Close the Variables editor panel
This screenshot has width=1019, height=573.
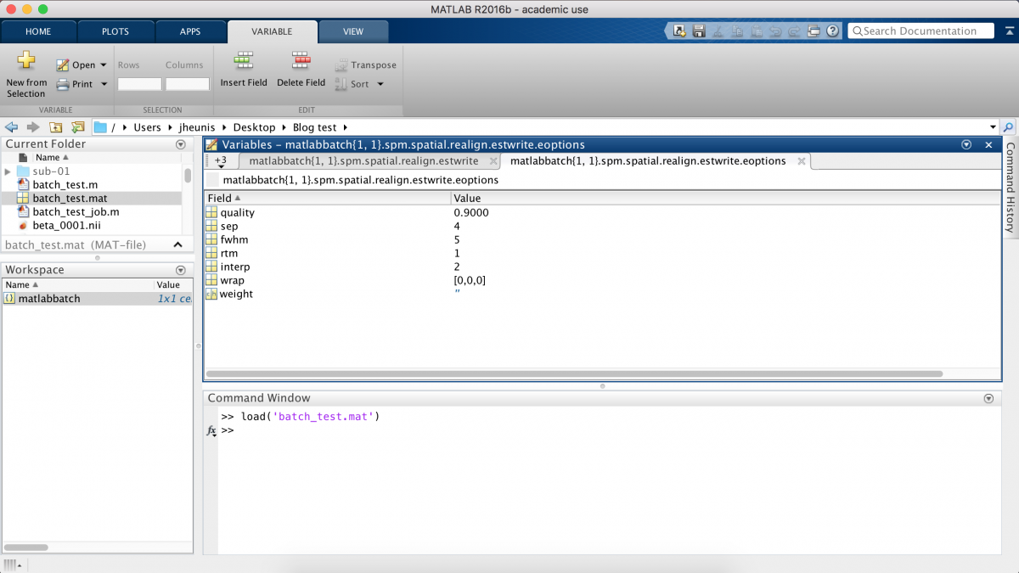point(988,145)
